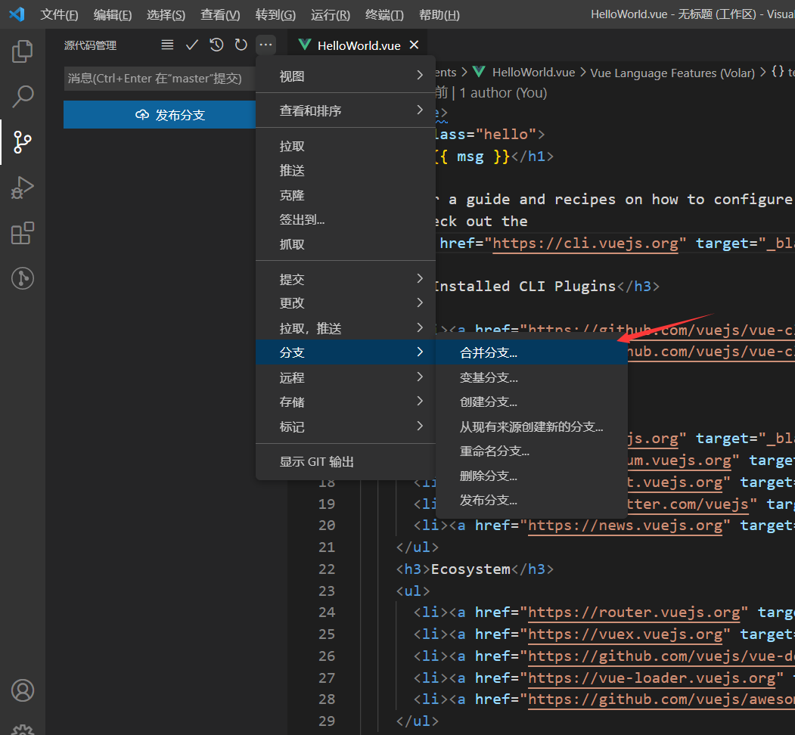Open 编辑(E) menu

point(113,14)
